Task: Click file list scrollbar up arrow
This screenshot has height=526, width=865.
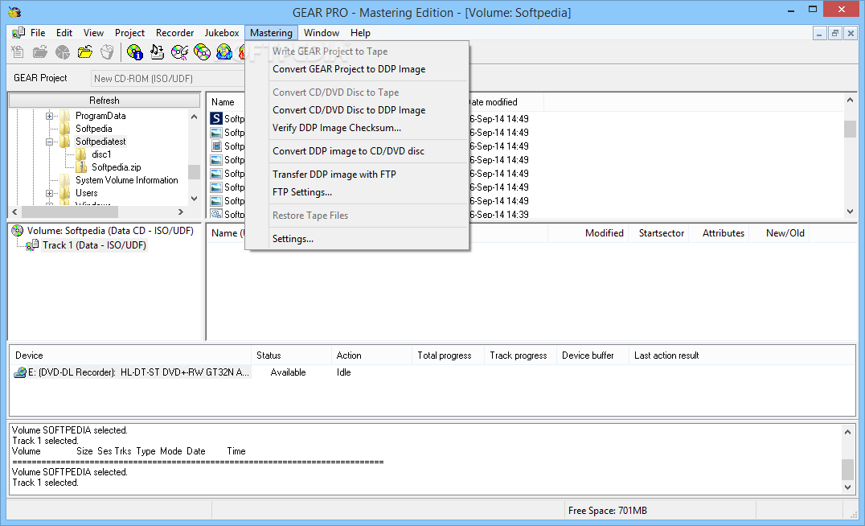Action: (x=850, y=101)
